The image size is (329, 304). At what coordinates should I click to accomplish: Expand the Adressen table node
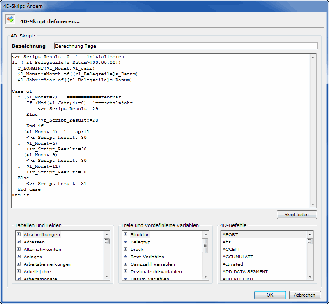coord(19,242)
